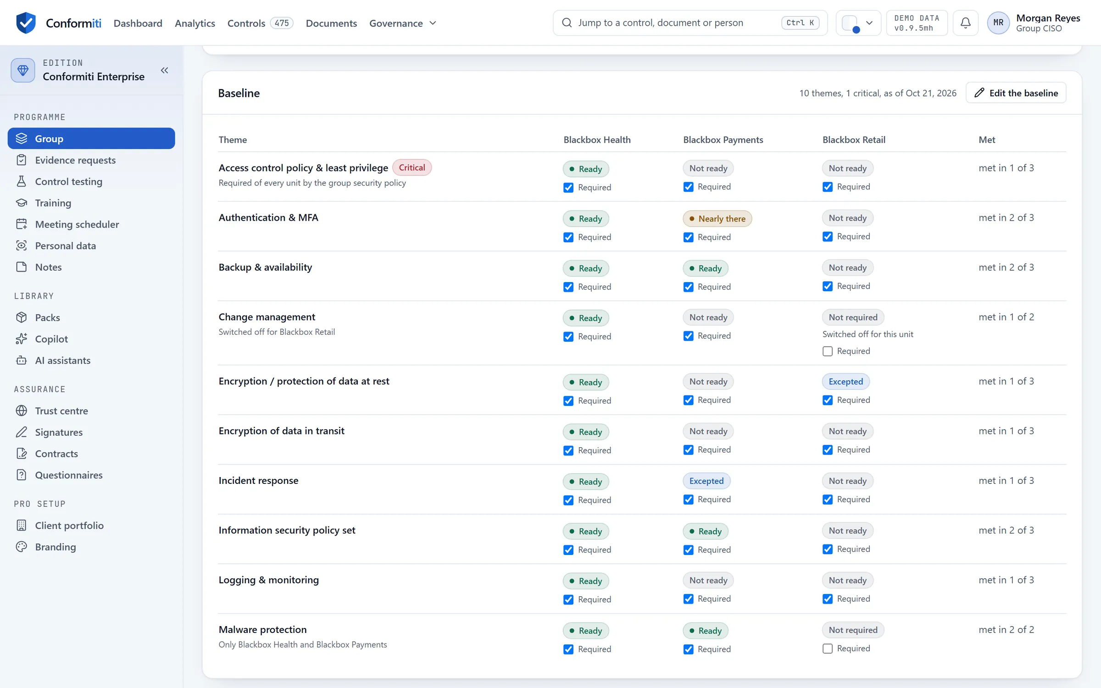
Task: Click met in 2 of 2 for Malware protection
Action: (x=1006, y=630)
